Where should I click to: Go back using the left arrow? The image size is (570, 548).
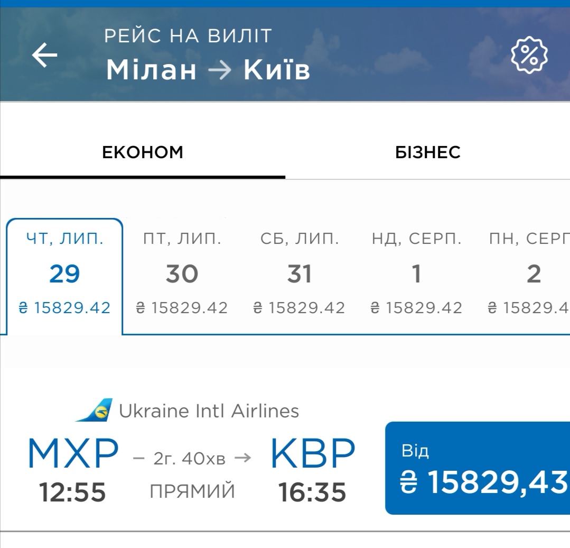44,55
